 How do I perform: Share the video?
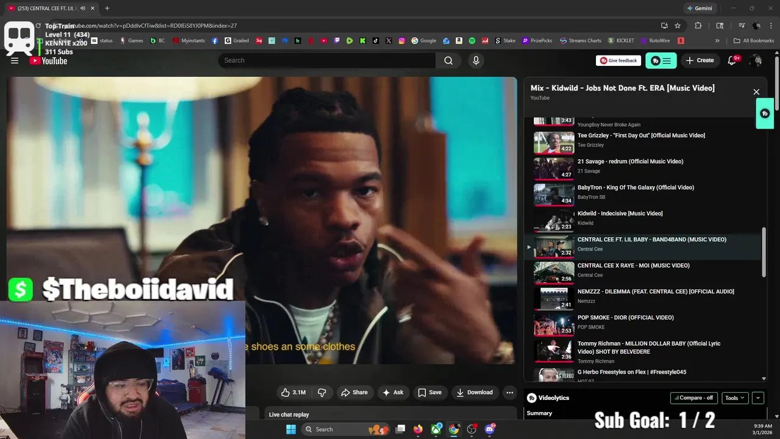[354, 393]
